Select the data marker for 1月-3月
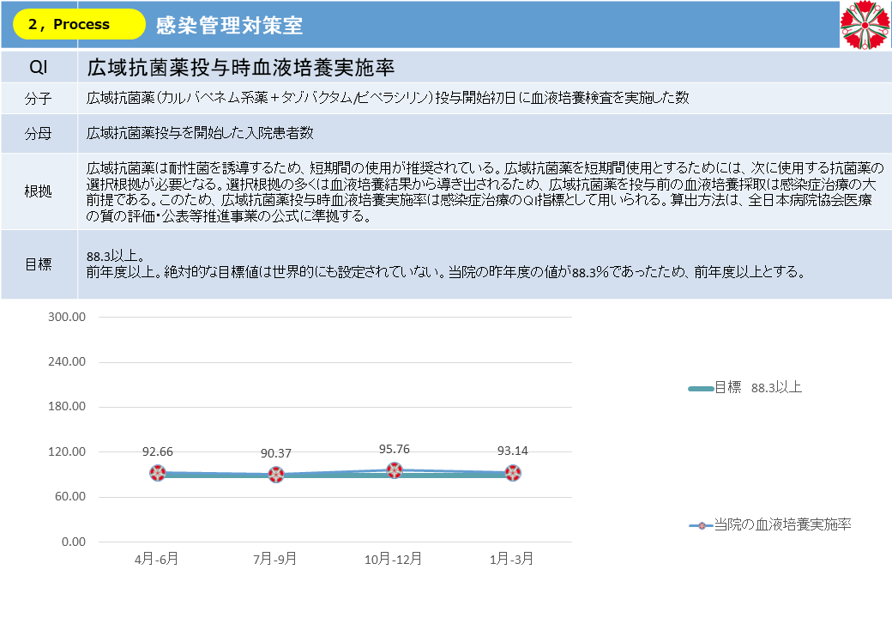Image resolution: width=892 pixels, height=618 pixels. pos(513,472)
